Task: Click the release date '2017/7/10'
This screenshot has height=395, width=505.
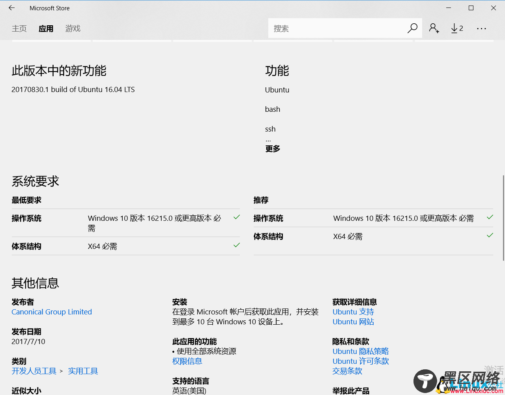Action: [28, 342]
